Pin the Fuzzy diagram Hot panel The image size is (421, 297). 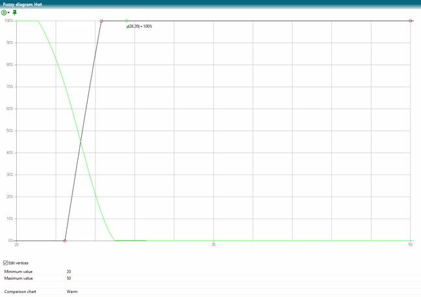coord(15,12)
